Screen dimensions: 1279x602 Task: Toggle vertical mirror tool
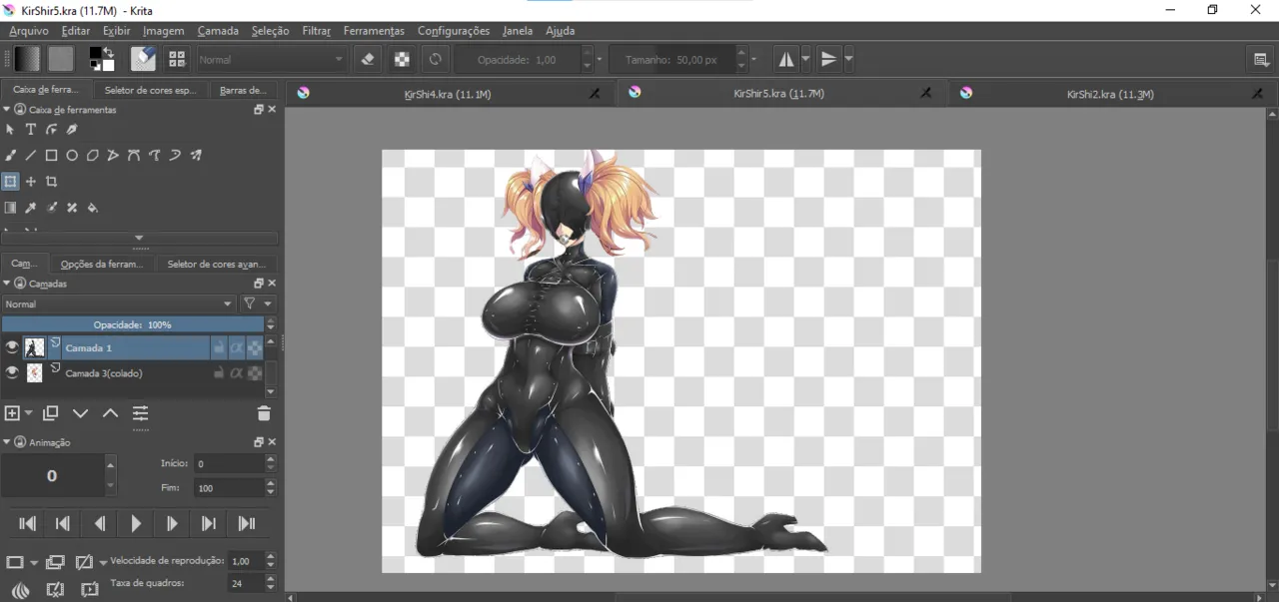coord(828,59)
